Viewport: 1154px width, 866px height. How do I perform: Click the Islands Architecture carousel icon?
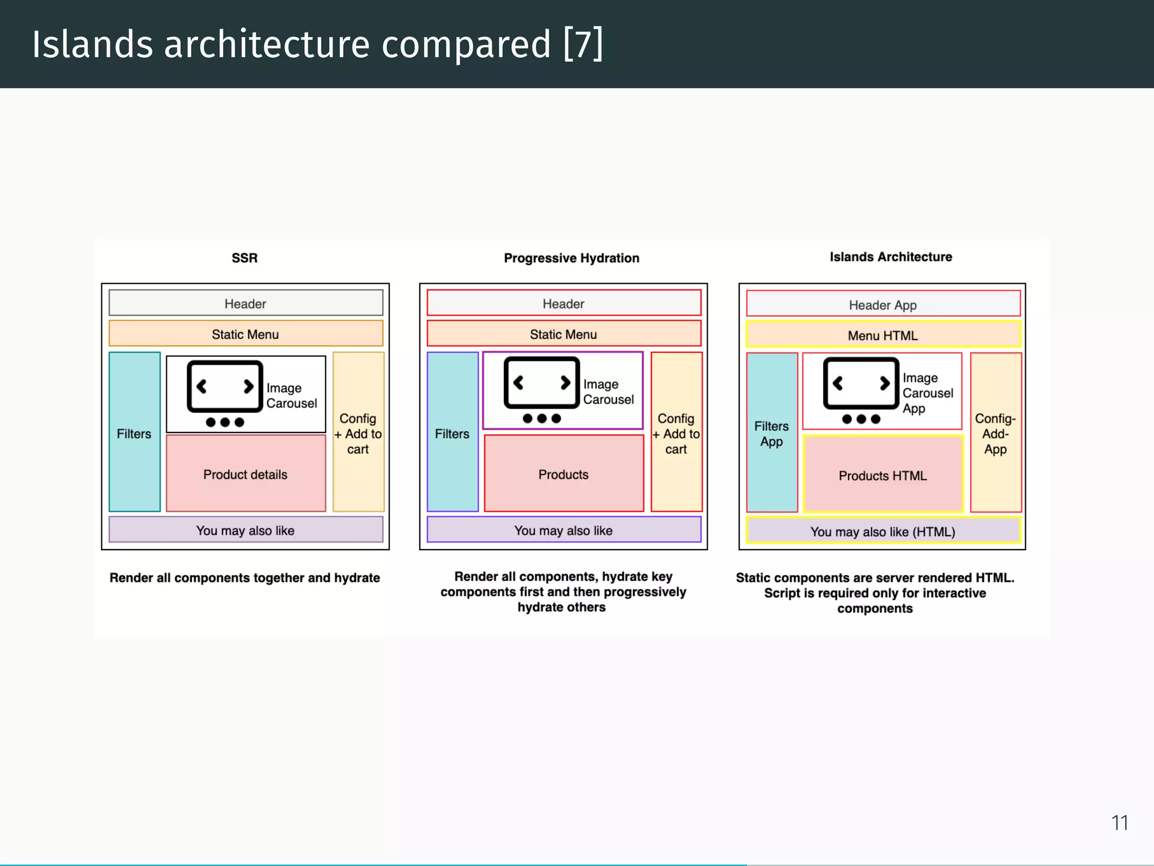860,383
